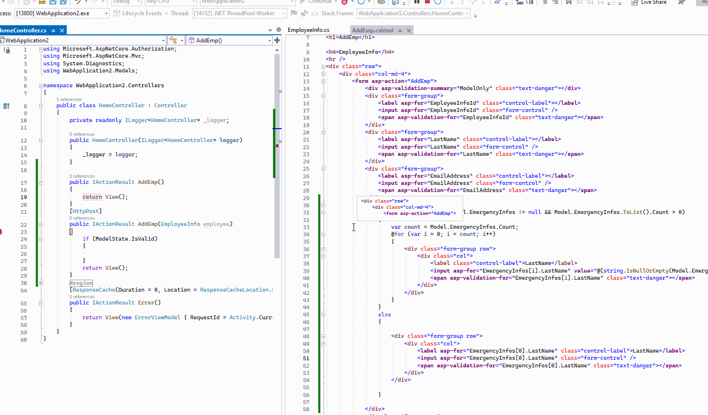708x415 pixels.
Task: Close the HomeController.cs tab
Action: (x=62, y=30)
